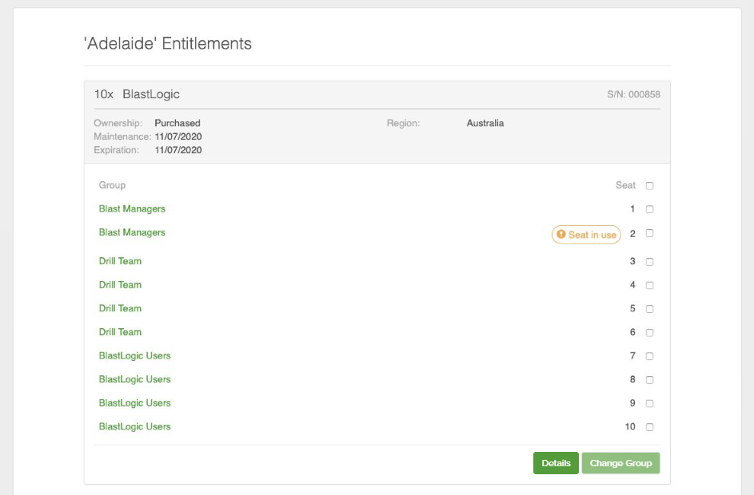The height and width of the screenshot is (495, 754).
Task: Enable the checkbox for seat 4
Action: click(649, 285)
